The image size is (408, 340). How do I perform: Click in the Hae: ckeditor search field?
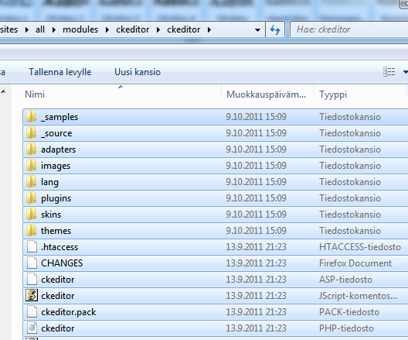[348, 29]
